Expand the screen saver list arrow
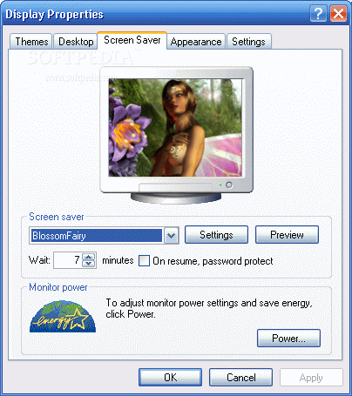The width and height of the screenshot is (352, 396). point(172,235)
